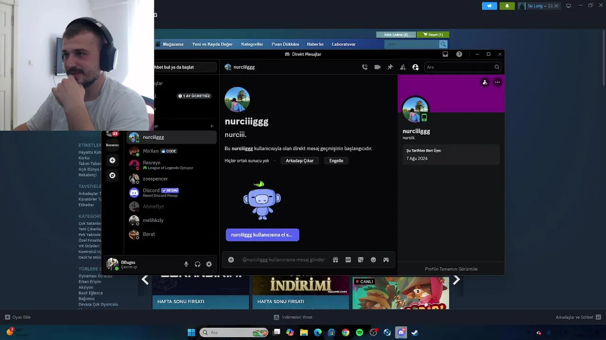This screenshot has height=340, width=606.
Task: Open Steam İstek Listesi (4) button
Action: pos(396,34)
